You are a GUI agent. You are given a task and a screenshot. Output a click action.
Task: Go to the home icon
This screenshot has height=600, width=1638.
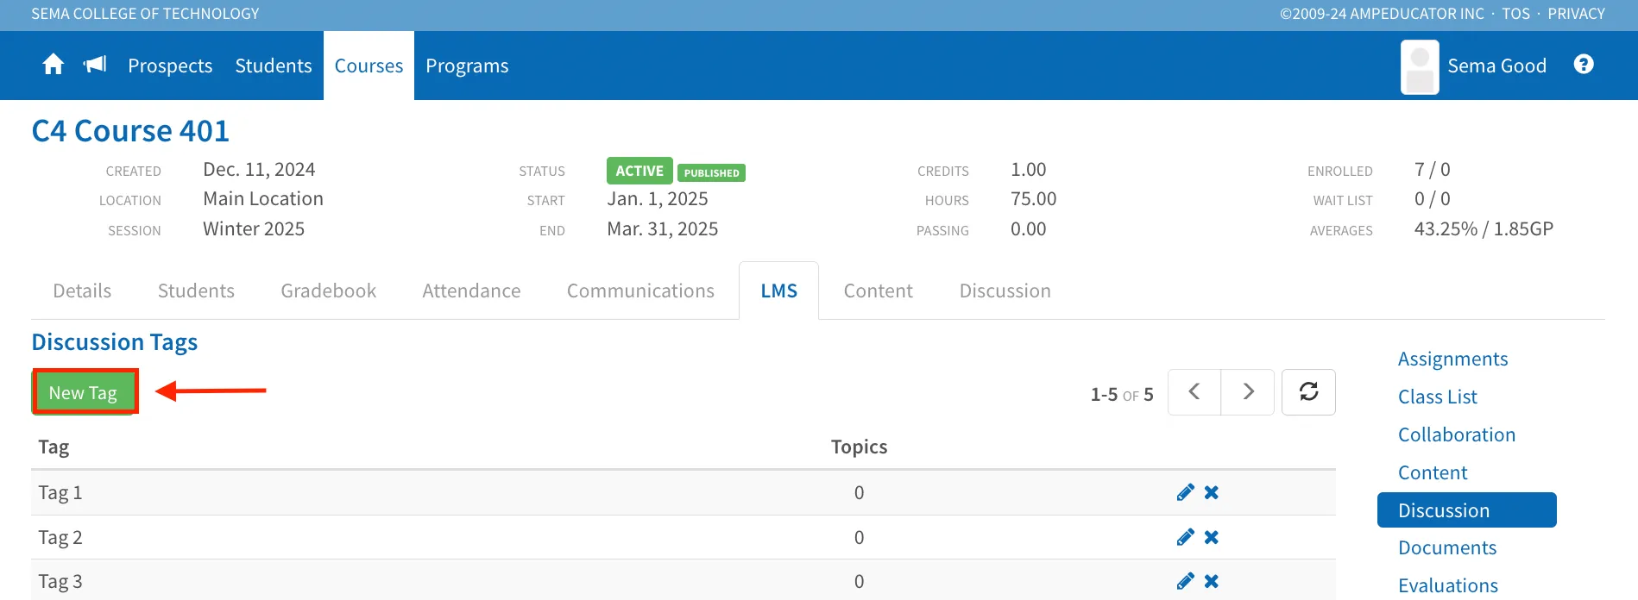54,65
